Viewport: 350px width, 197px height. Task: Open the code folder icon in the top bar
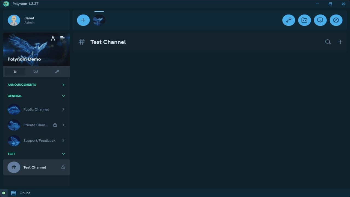304,20
